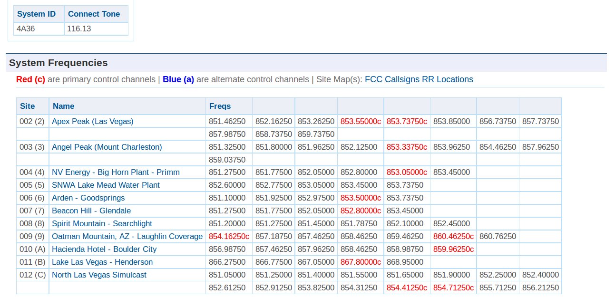This screenshot has width=615, height=307.
Task: Open NV Energy - Big Horn Plant - Primm
Action: point(116,172)
